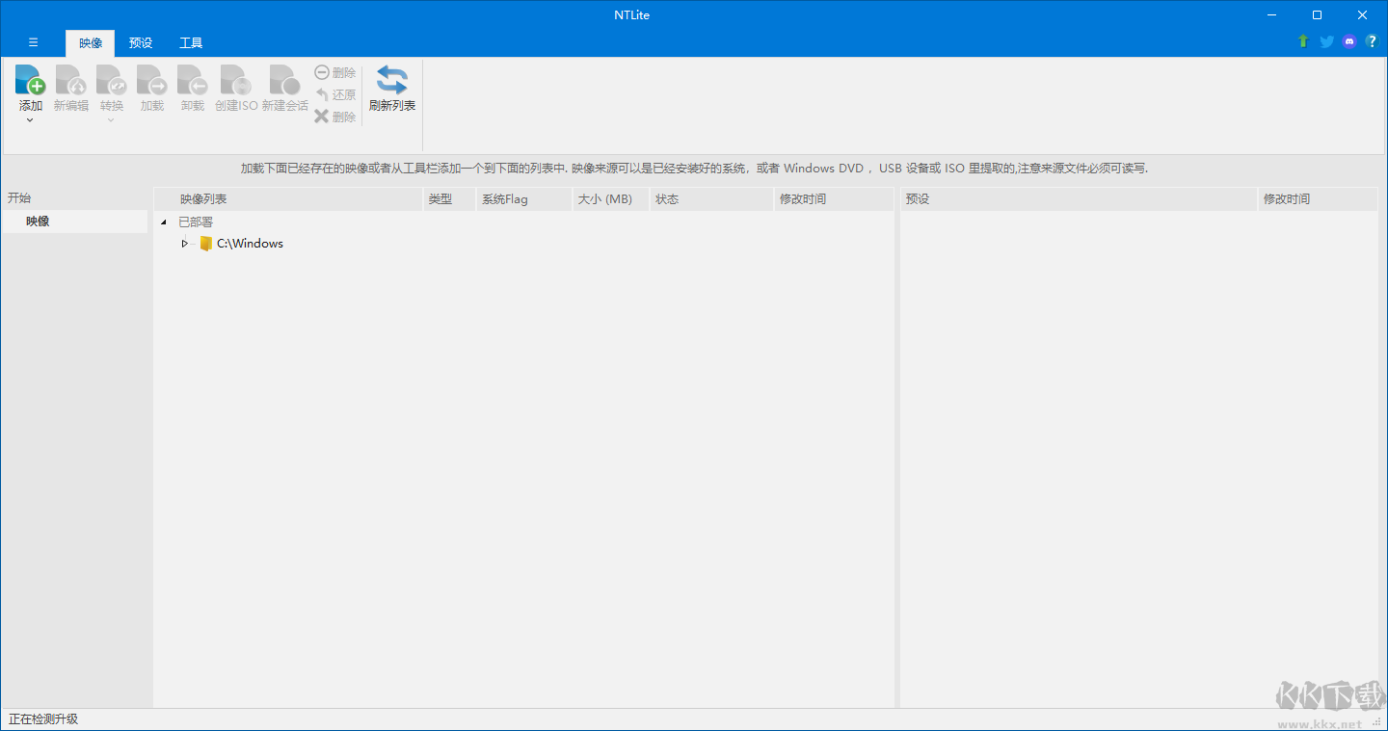Image resolution: width=1388 pixels, height=731 pixels.
Task: Click 修改时间 header in the presets panel
Action: click(1318, 199)
